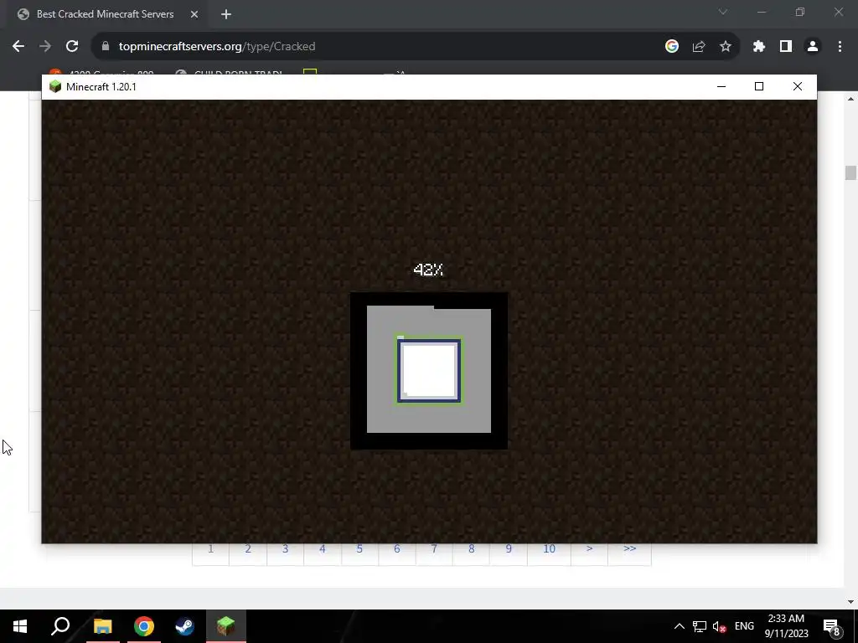Close the Best Cracked Minecraft Servers tab
Image resolution: width=858 pixels, height=643 pixels.
(194, 14)
